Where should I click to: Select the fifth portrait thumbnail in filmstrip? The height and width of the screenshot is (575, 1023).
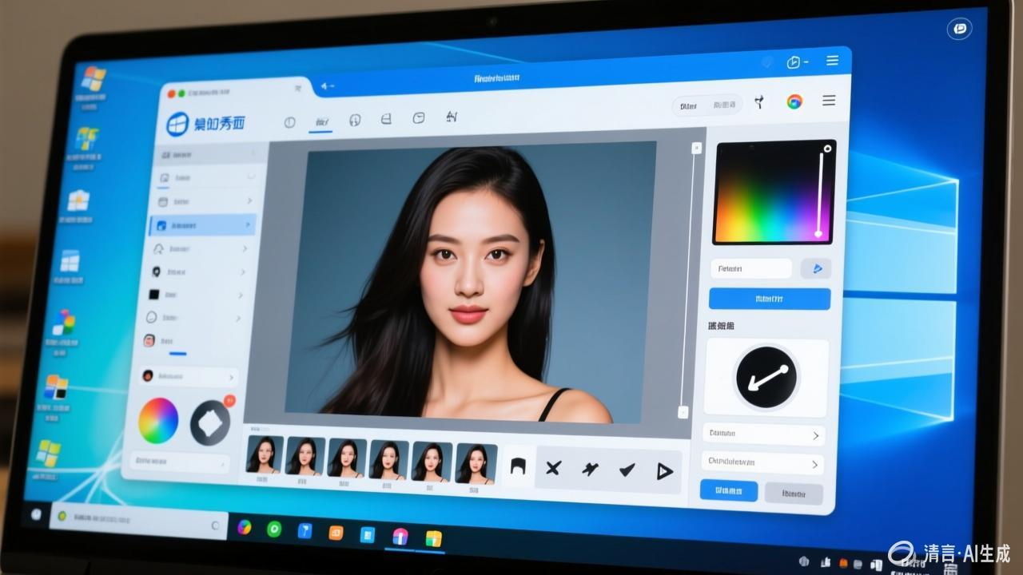432,462
